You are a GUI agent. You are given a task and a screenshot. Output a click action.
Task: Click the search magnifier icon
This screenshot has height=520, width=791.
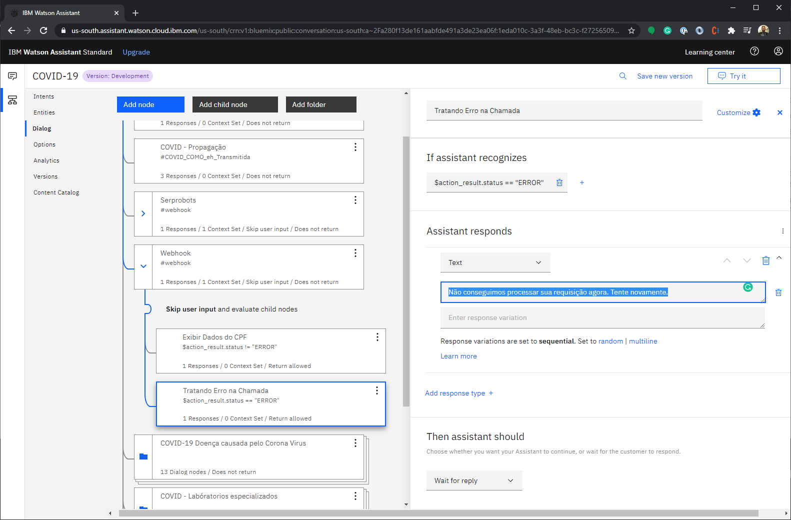[x=622, y=76]
